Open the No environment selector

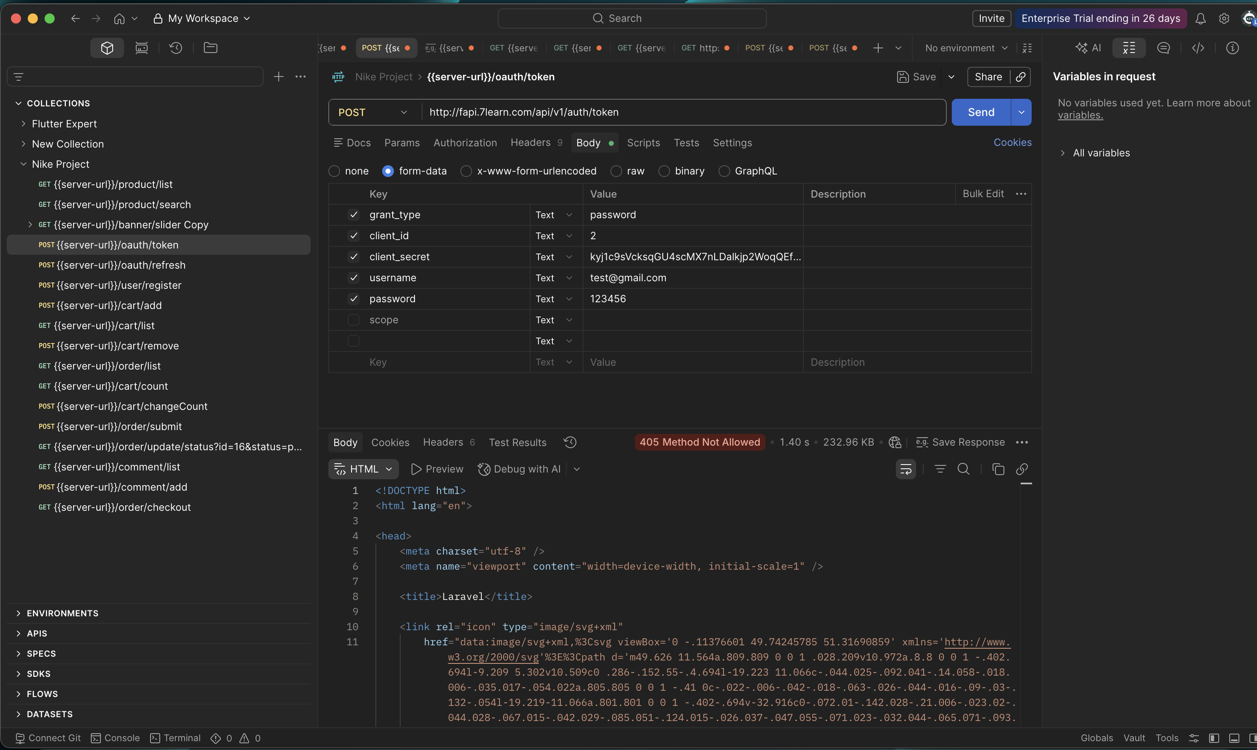tap(966, 48)
